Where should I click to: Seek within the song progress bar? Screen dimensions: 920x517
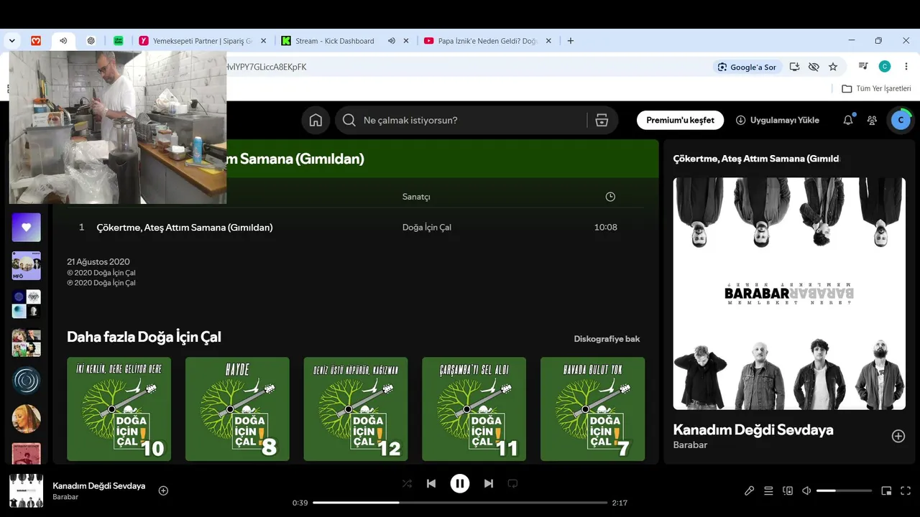click(x=460, y=503)
